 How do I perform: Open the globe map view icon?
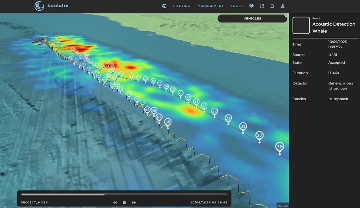pos(164,6)
